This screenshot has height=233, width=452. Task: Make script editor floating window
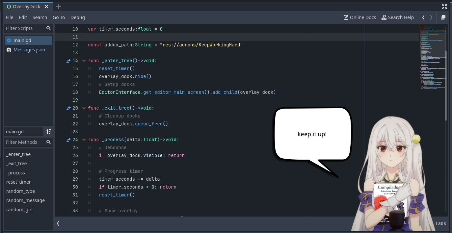[443, 17]
